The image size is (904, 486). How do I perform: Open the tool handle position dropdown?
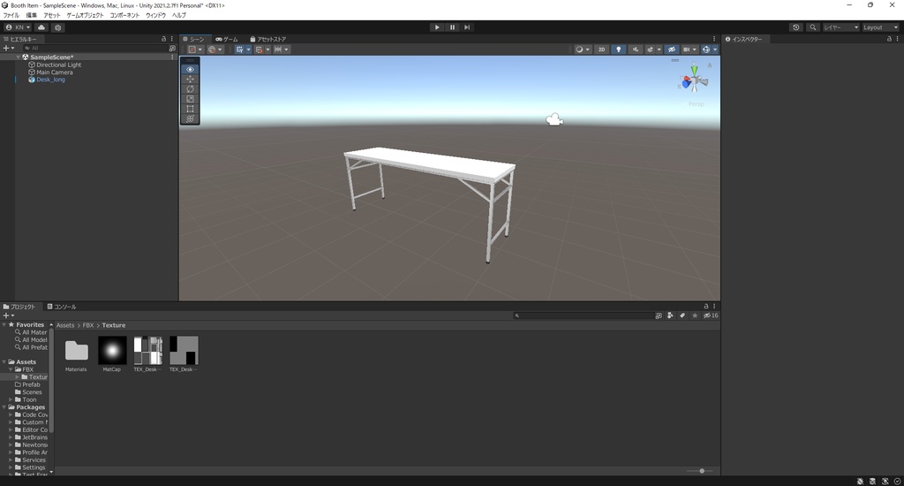[x=195, y=49]
